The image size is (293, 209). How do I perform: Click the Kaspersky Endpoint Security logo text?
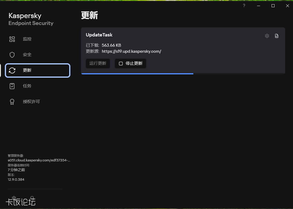tap(31, 19)
